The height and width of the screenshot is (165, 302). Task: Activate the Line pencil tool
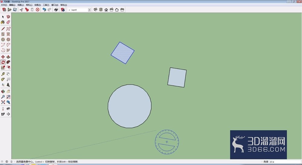pyautogui.click(x=3, y=29)
